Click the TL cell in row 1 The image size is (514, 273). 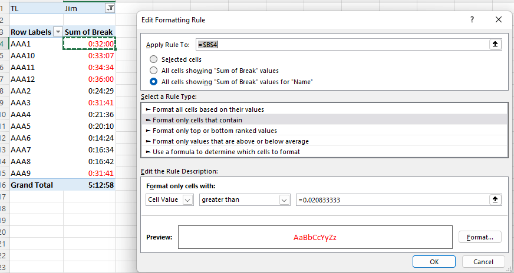pyautogui.click(x=37, y=8)
